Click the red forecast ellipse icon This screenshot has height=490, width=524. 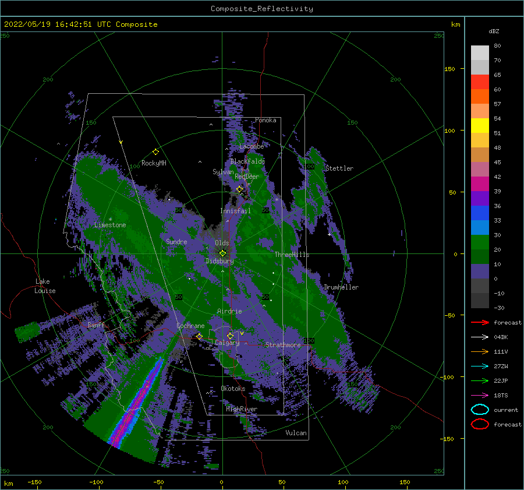pos(480,424)
